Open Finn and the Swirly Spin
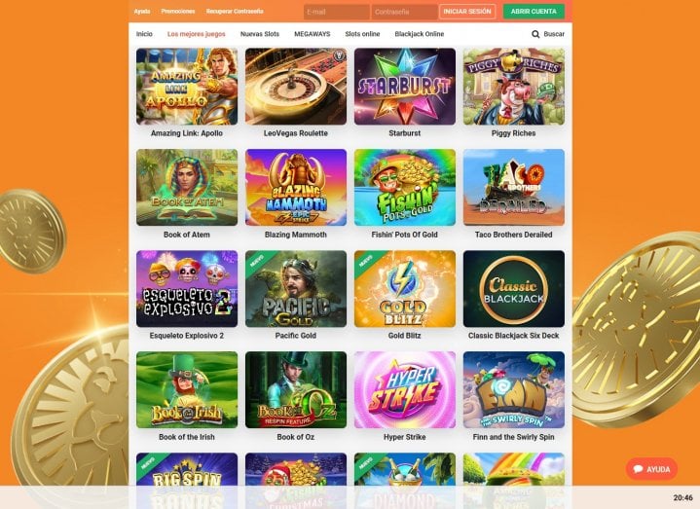Image resolution: width=700 pixels, height=509 pixels. (x=513, y=390)
